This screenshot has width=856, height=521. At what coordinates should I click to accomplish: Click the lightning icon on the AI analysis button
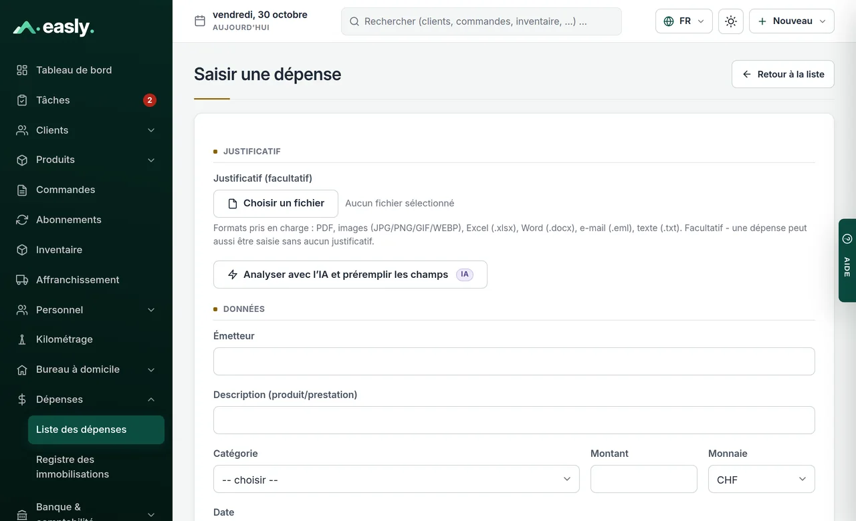233,275
